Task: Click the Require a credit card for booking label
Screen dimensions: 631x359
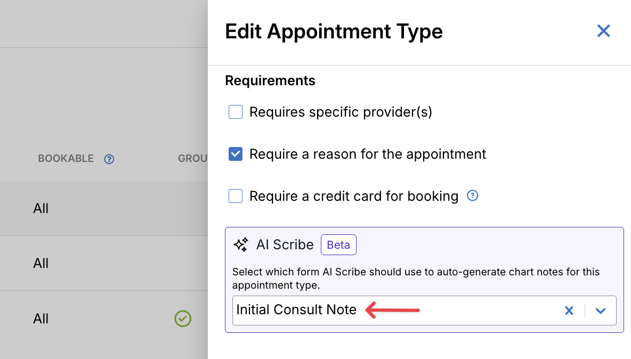Action: point(354,196)
